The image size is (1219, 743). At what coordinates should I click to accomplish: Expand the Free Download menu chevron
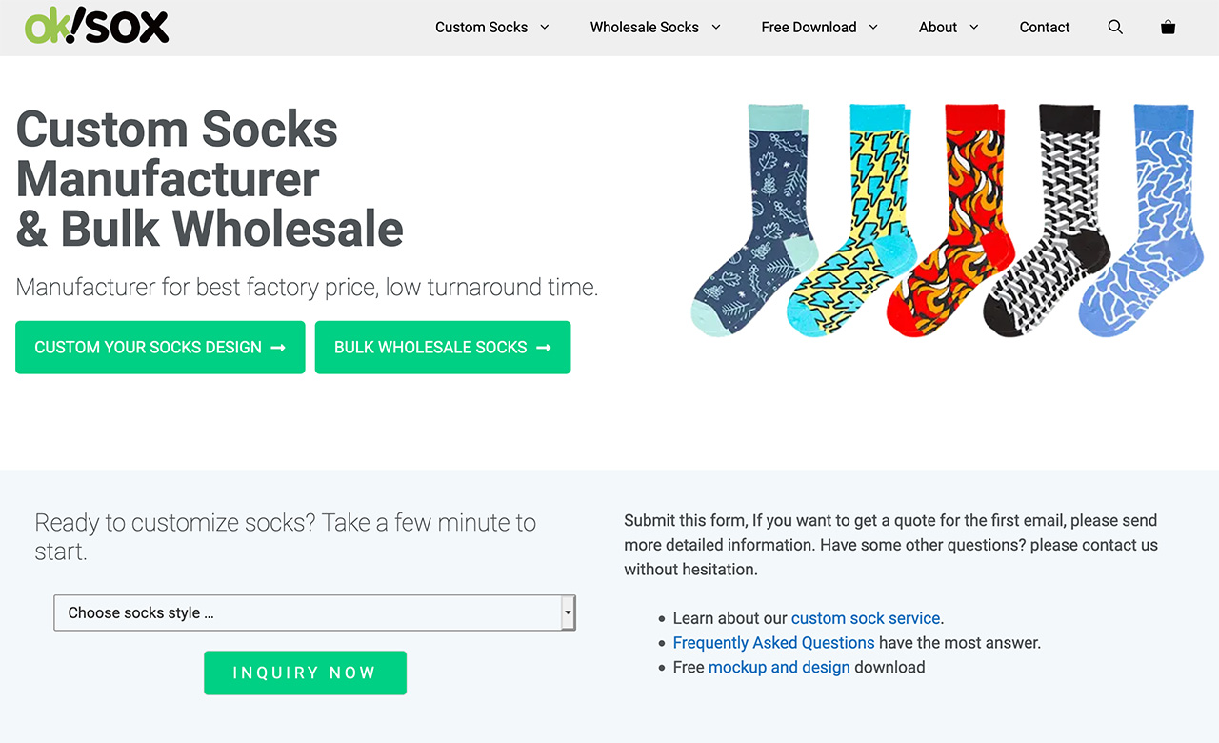coord(873,28)
